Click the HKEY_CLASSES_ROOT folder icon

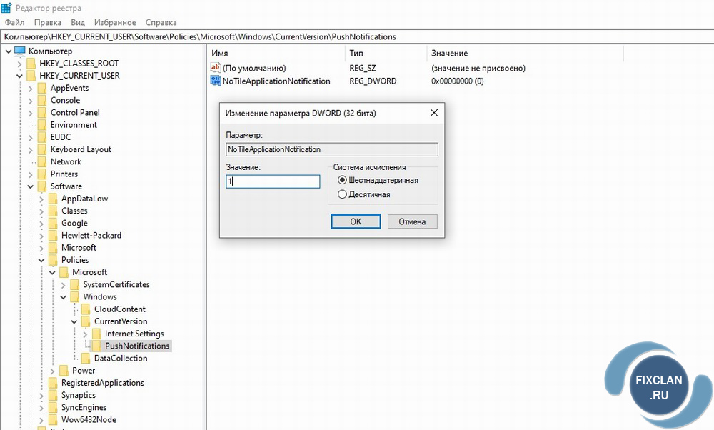(31, 63)
